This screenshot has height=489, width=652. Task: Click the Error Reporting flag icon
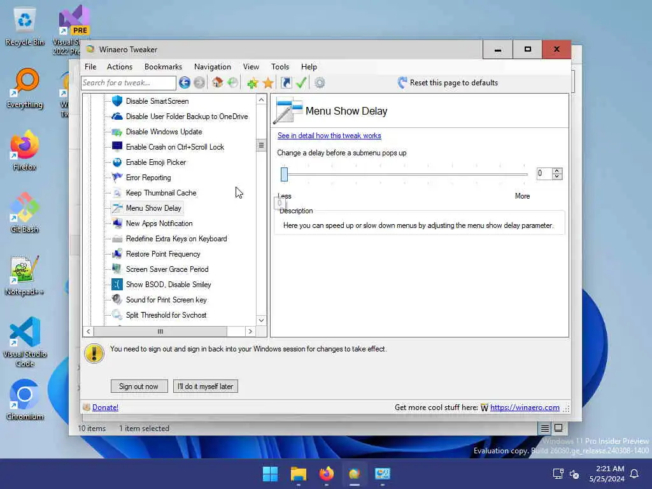117,178
